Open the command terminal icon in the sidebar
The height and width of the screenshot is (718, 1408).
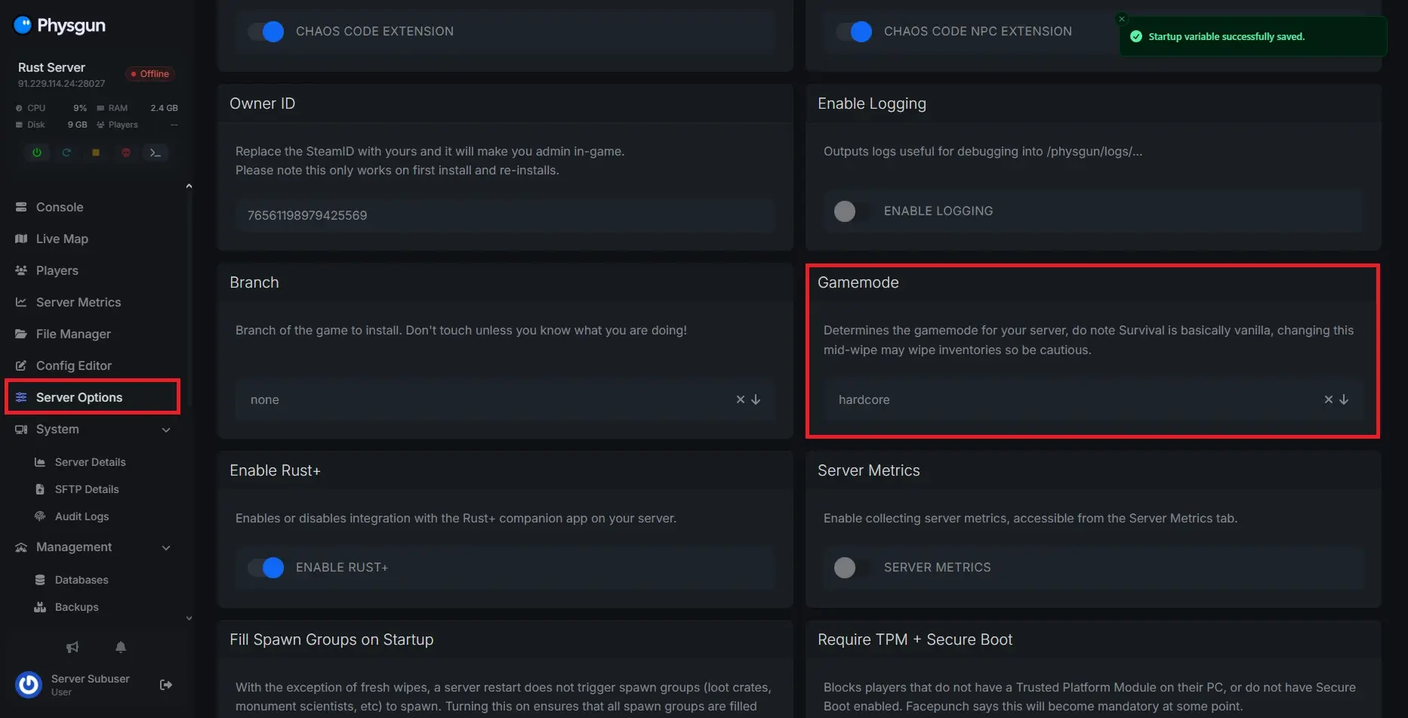(156, 153)
